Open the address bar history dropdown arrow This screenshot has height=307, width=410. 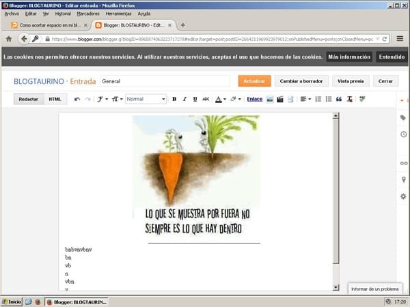[x=378, y=39]
